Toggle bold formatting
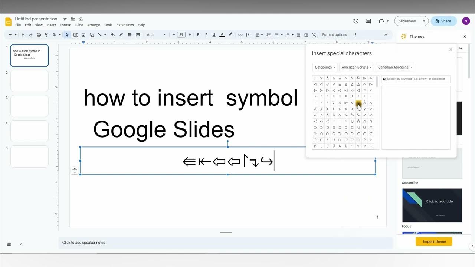This screenshot has width=475, height=267. [x=198, y=35]
